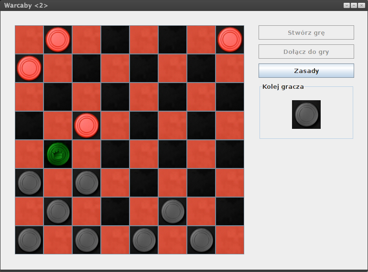Select red piece in second row, first column
368x272 pixels.
29,68
